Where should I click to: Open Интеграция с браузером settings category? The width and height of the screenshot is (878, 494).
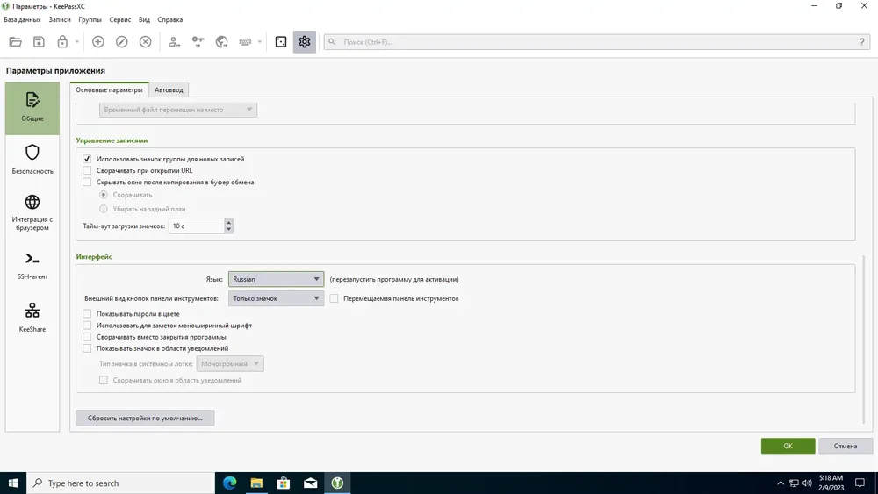point(32,212)
